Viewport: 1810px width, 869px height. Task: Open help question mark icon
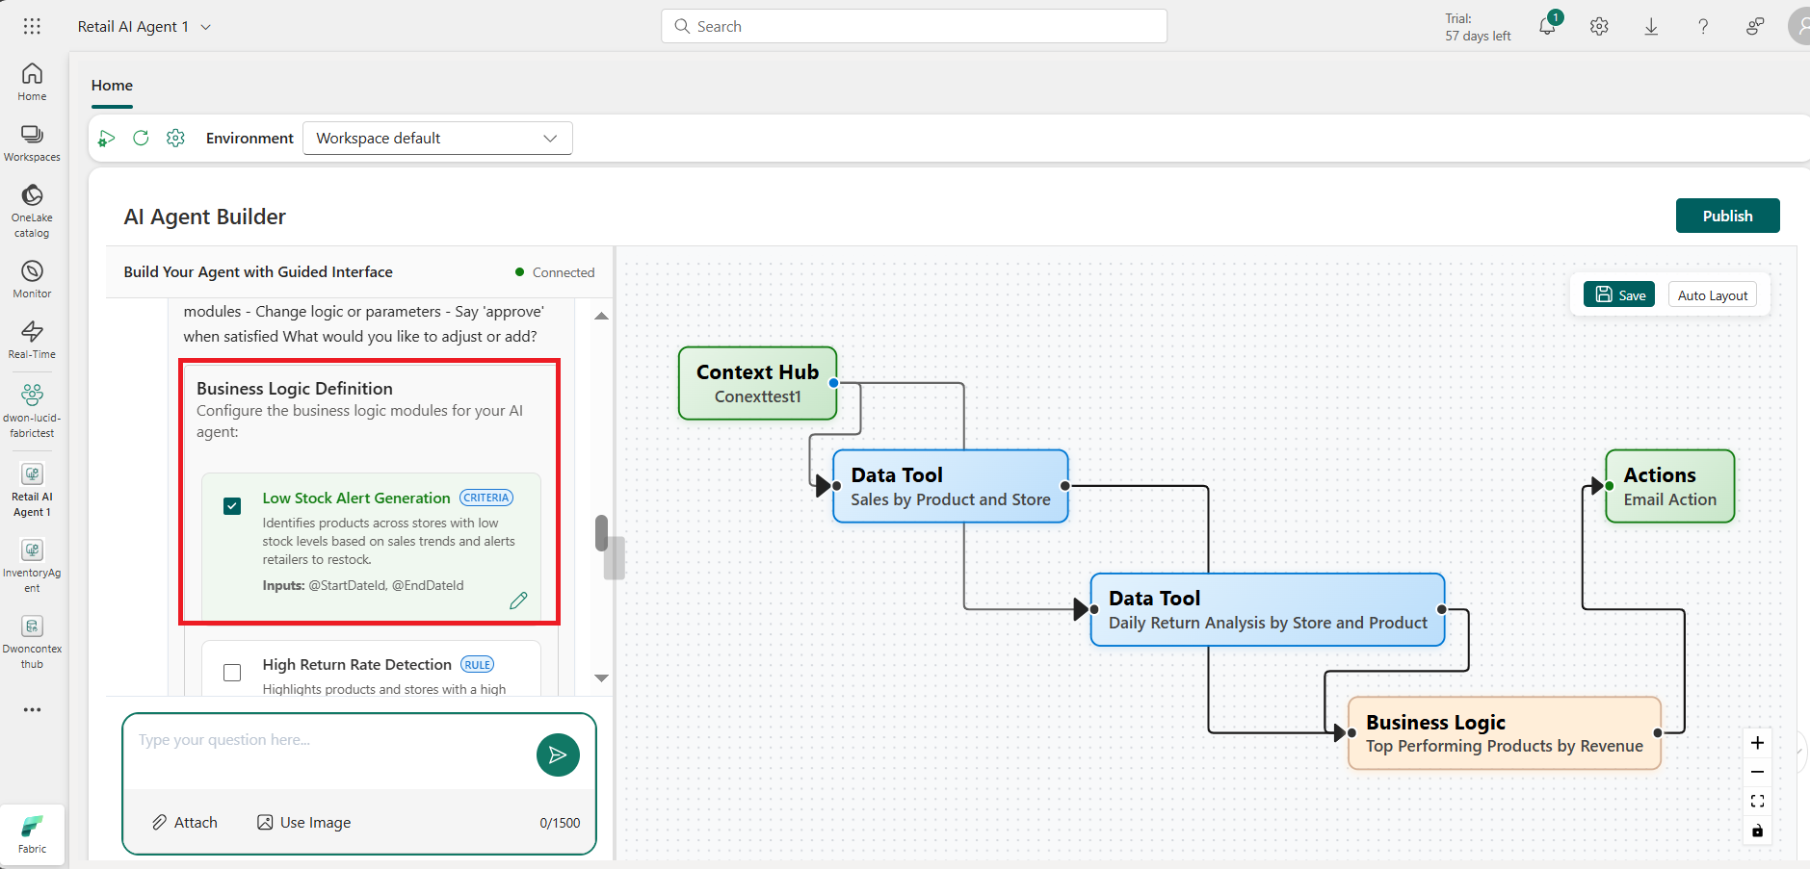pyautogui.click(x=1703, y=26)
